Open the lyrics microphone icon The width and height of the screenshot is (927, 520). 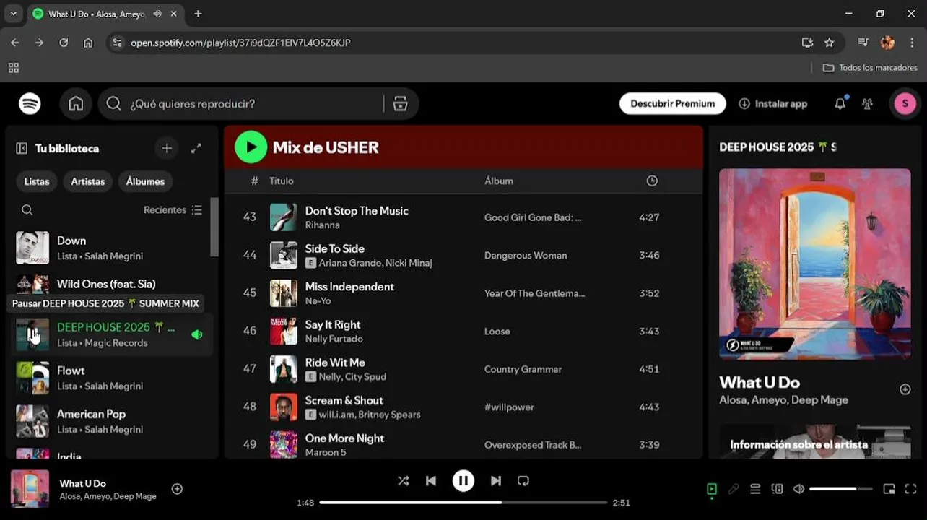pyautogui.click(x=734, y=489)
